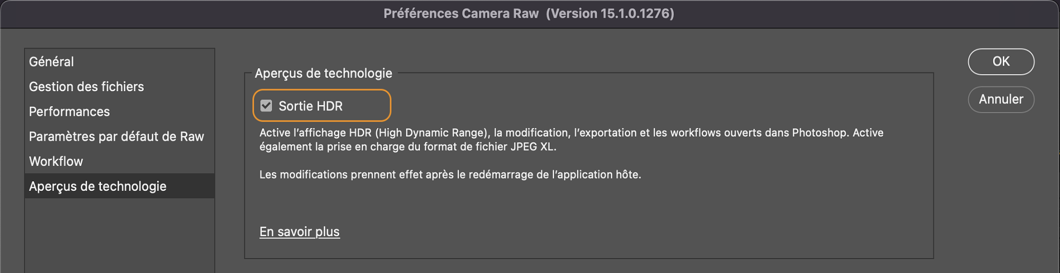Confirm preferences with the OK button

click(1001, 62)
